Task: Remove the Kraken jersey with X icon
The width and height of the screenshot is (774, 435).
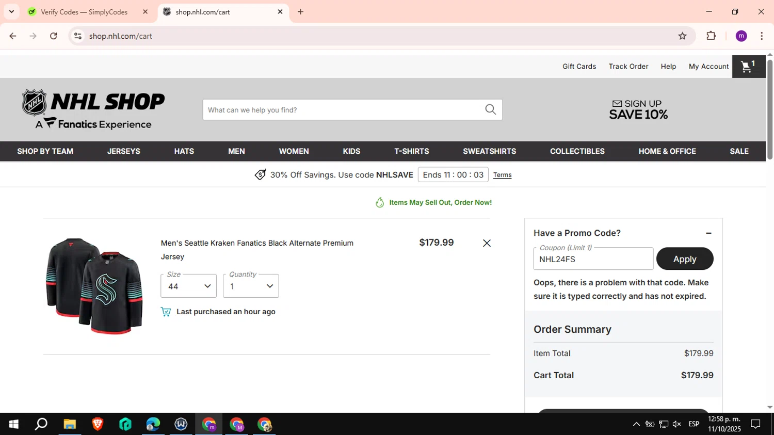Action: 487,243
